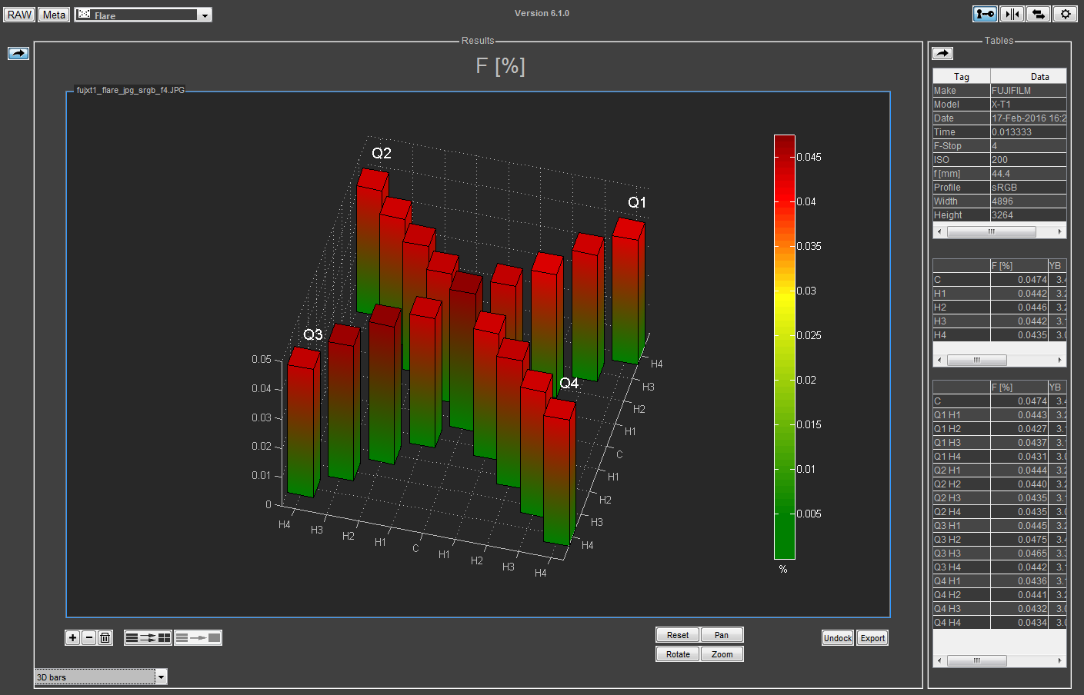
Task: Expand the 3D bars plot type dropdown
Action: coord(161,677)
